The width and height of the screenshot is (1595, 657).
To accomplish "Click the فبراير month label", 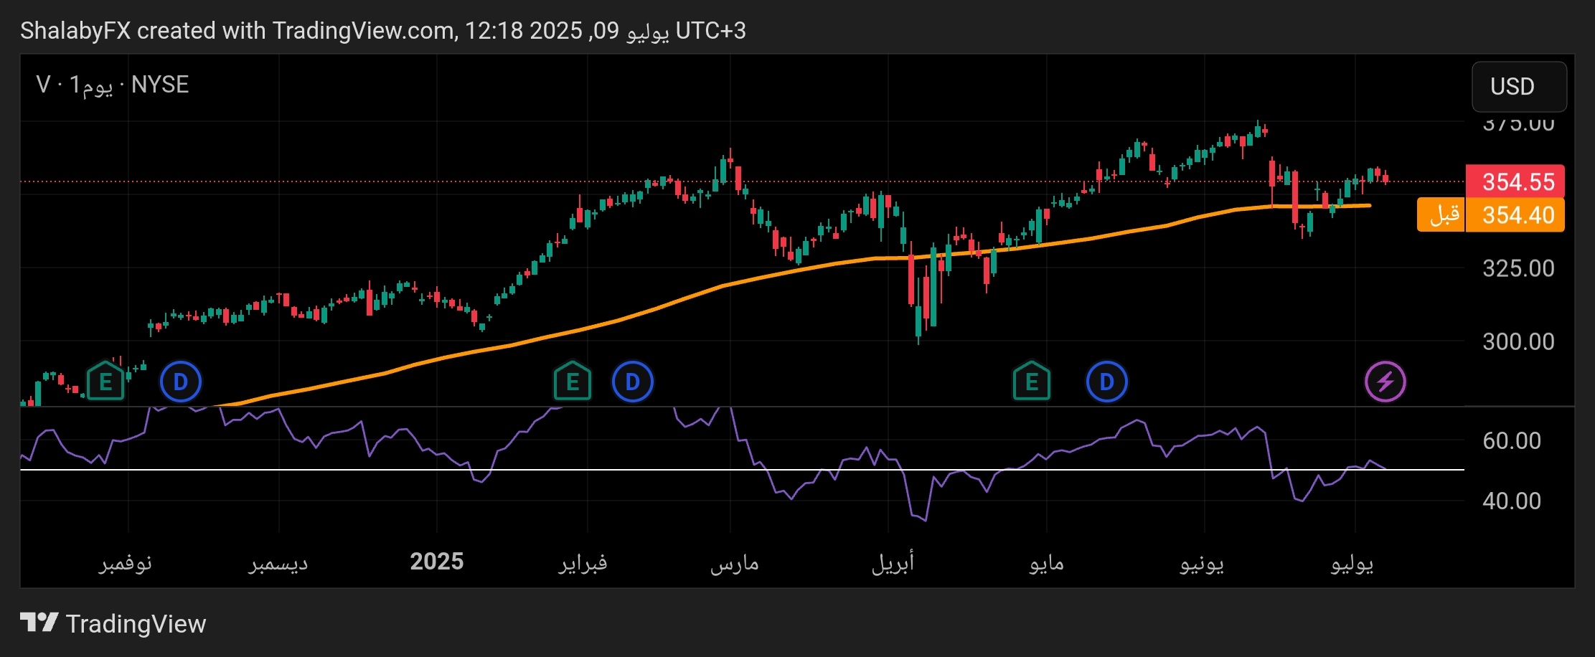I will click(583, 563).
